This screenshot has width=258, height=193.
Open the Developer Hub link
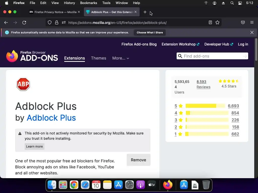(219, 44)
